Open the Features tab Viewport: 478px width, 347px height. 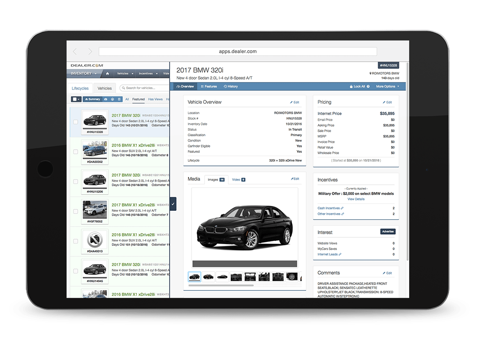(x=209, y=86)
